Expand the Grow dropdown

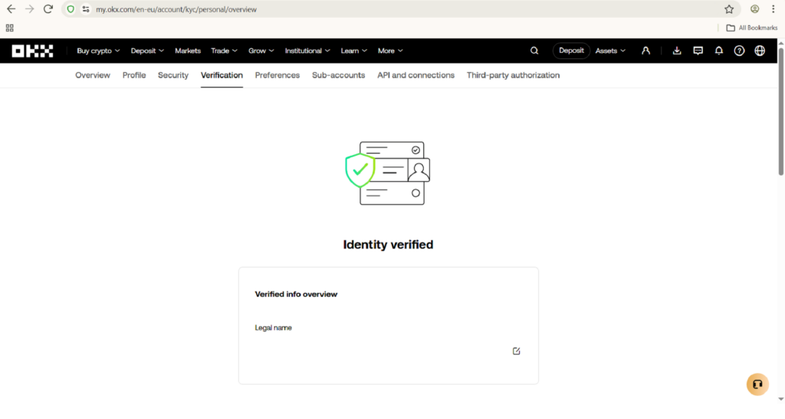pos(261,51)
